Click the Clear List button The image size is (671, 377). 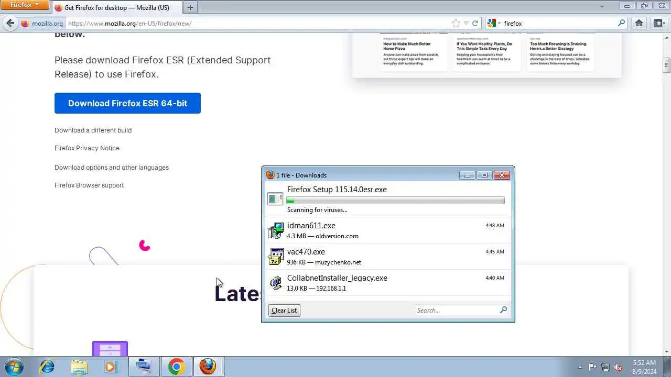(x=284, y=311)
